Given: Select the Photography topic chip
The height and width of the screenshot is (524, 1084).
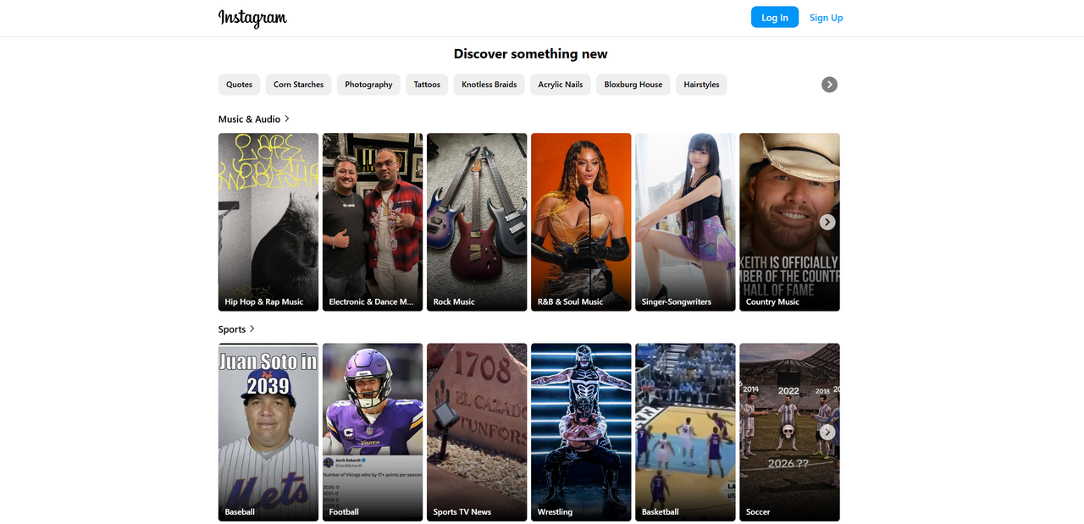Looking at the screenshot, I should click(x=368, y=85).
